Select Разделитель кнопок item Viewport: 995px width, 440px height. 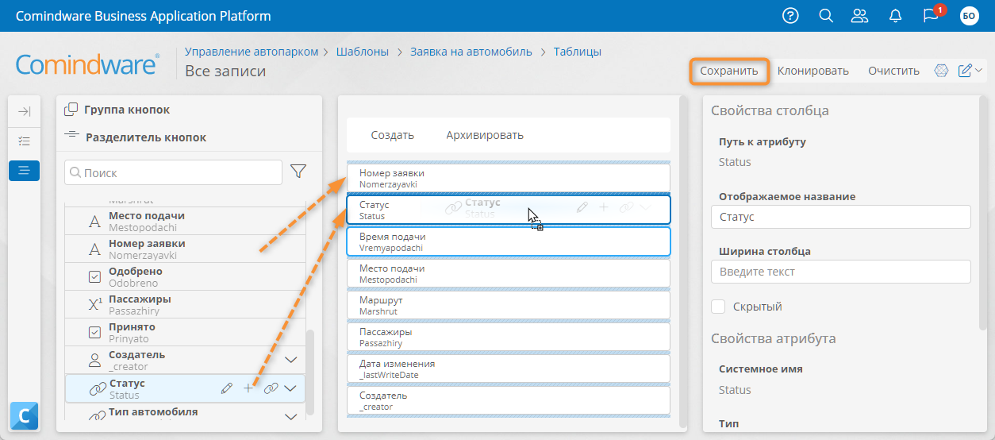pos(146,137)
